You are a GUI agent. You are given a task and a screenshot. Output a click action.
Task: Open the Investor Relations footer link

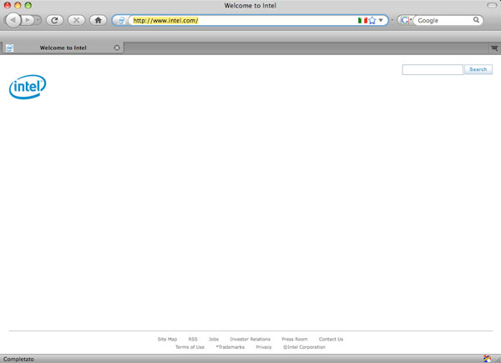[x=250, y=340]
